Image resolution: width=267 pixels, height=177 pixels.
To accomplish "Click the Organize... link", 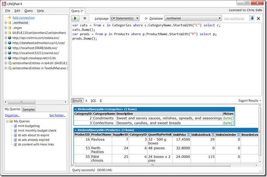I will (12, 115).
